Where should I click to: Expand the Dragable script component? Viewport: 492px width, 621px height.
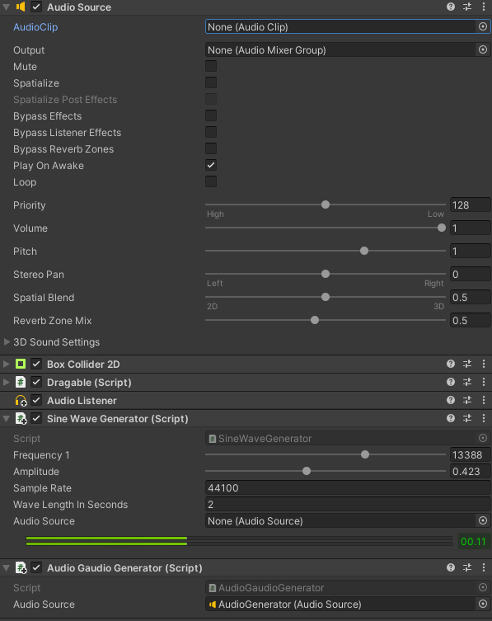point(7,382)
